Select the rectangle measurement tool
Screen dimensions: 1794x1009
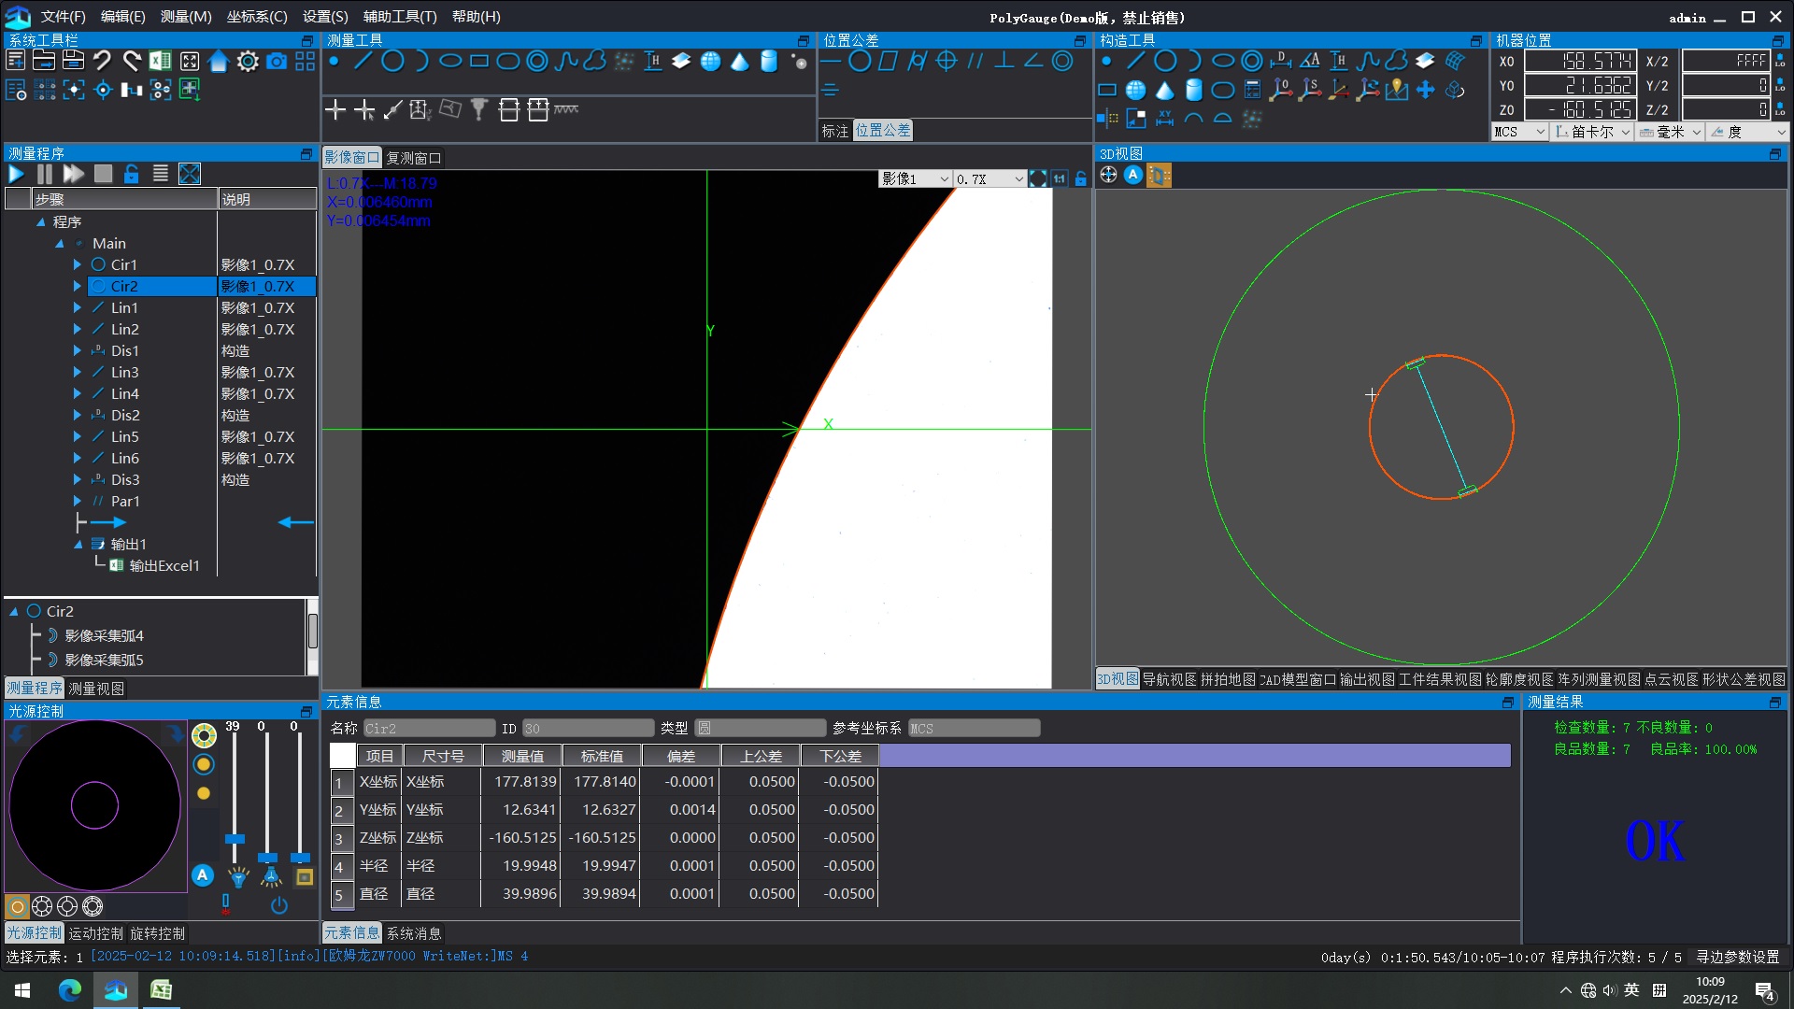click(479, 62)
